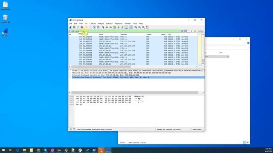
Task: Expand the Frame 1 details tree row
Action: click(70, 71)
